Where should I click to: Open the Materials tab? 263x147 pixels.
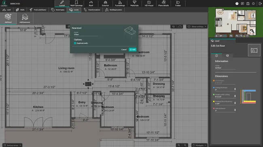[x=134, y=4]
